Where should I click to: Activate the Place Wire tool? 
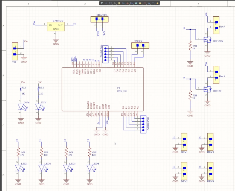point(124,3)
